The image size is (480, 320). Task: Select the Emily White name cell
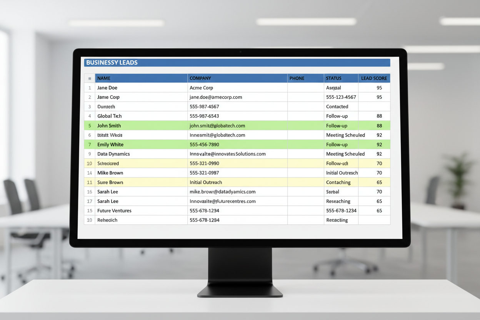click(141, 145)
